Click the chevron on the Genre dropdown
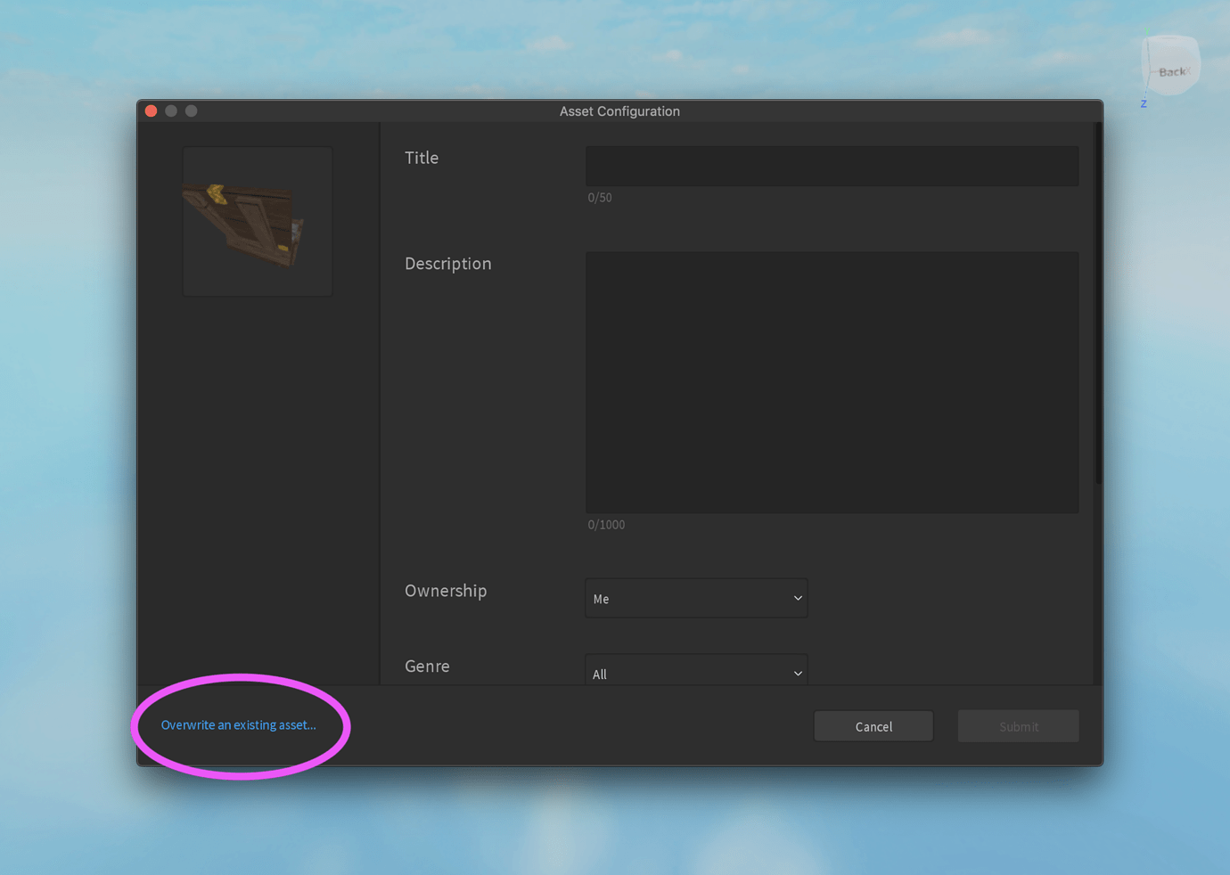This screenshot has width=1230, height=875. (796, 674)
